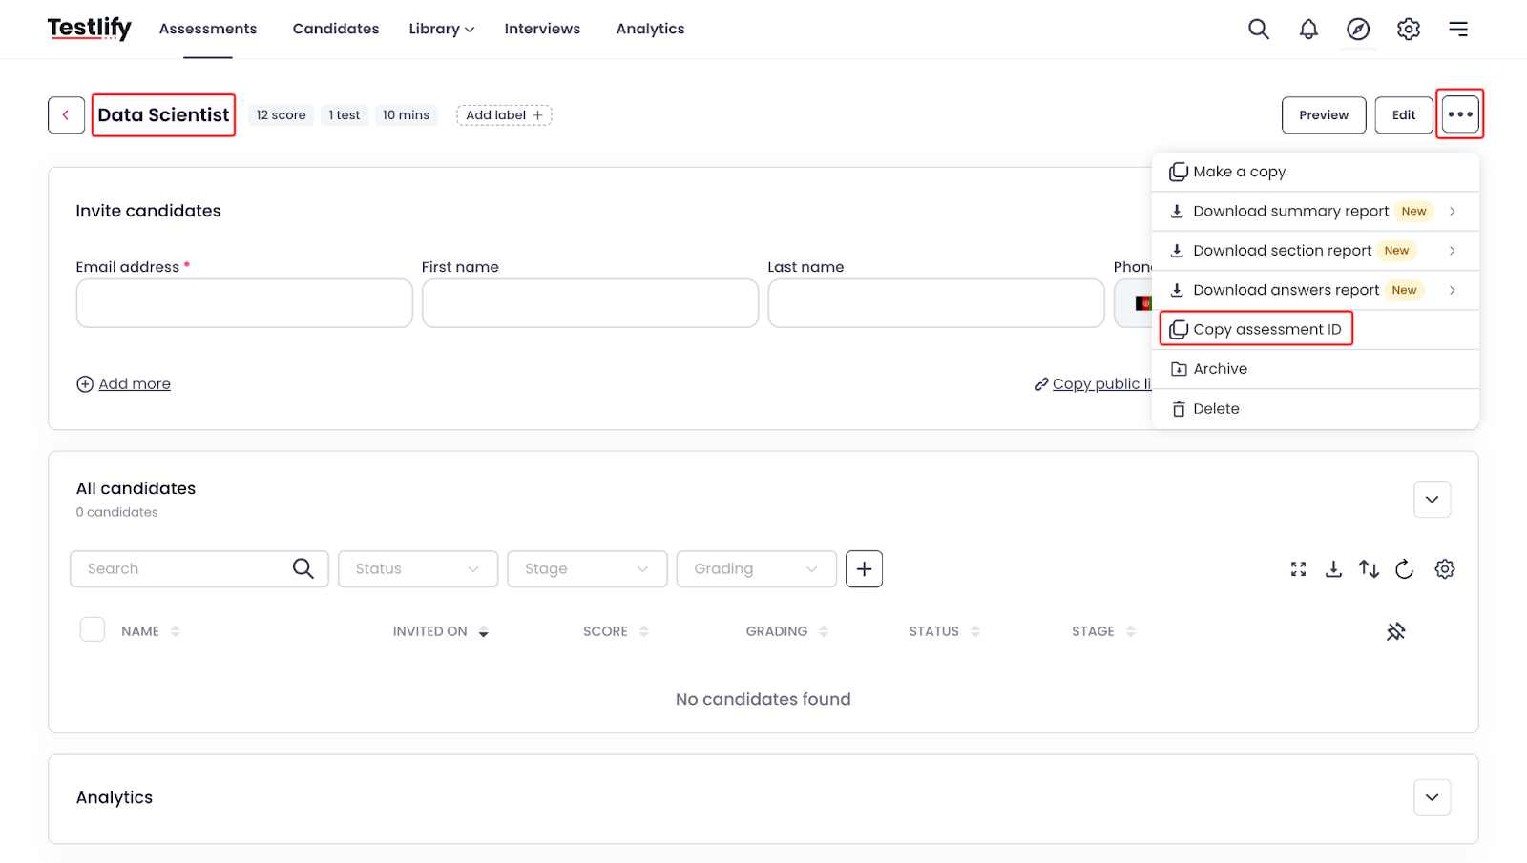
Task: Choose Copy assessment ID
Action: [x=1315, y=330]
